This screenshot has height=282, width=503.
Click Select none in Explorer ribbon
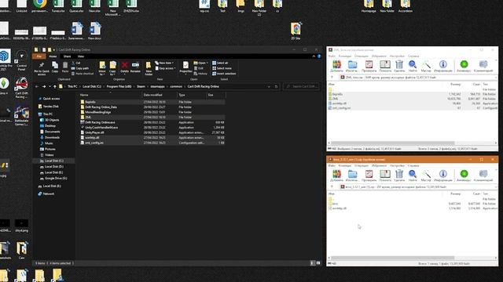tap(222, 68)
